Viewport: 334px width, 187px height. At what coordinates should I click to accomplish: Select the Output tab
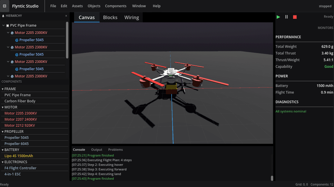[97, 150]
